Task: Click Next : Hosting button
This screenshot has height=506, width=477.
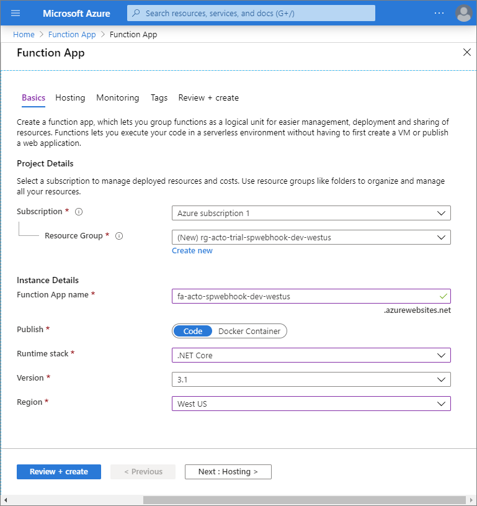Action: (228, 472)
